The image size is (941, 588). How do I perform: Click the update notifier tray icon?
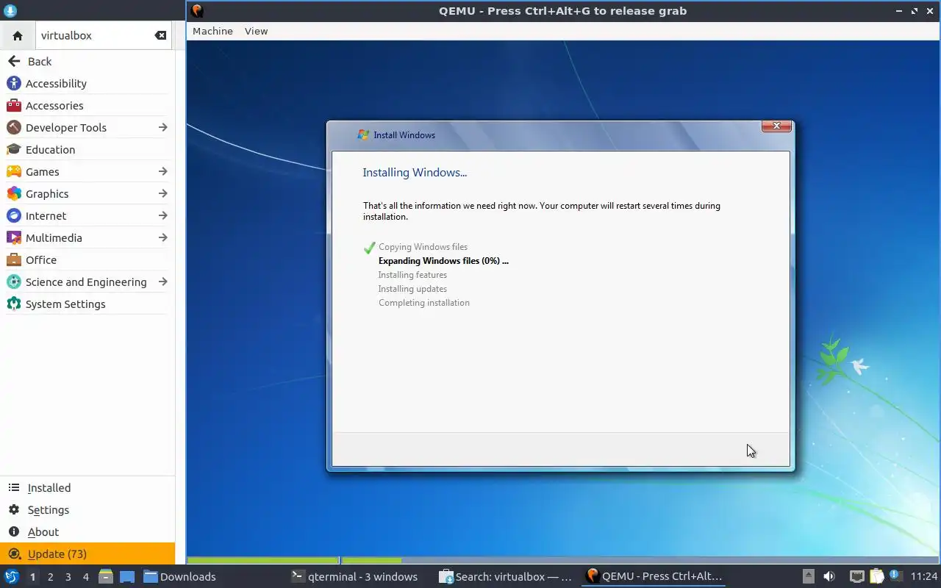(895, 577)
